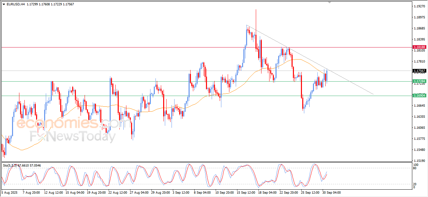Click the 18 Sep 04:00 time label
This screenshot has height=197, width=428.
[268, 193]
